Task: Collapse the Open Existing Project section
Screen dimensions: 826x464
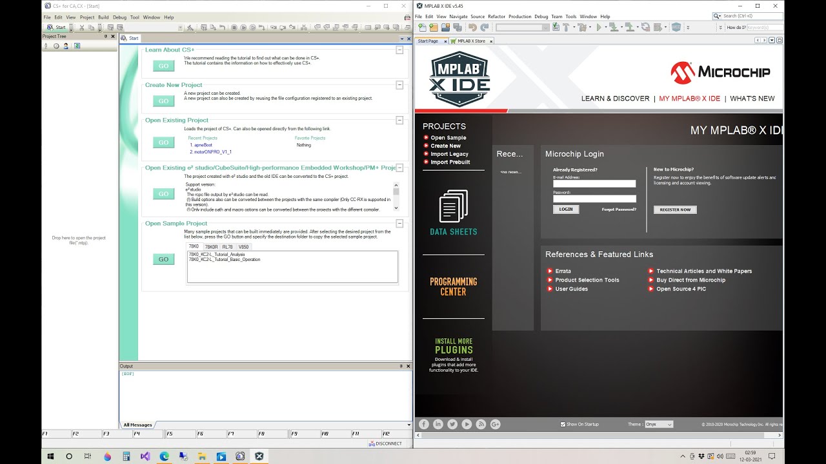Action: coord(399,120)
